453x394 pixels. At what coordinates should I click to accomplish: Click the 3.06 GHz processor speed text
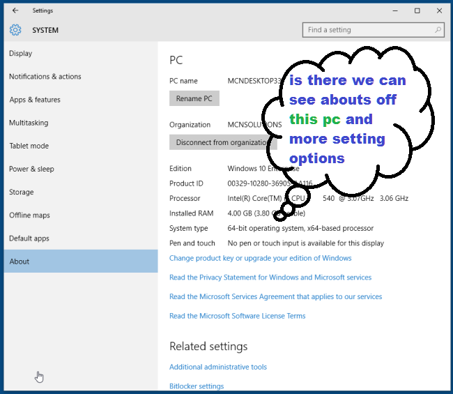[x=394, y=199]
